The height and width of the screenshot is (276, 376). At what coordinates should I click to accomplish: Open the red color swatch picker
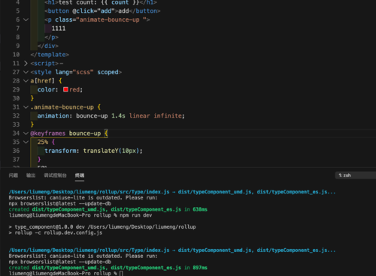(65, 89)
